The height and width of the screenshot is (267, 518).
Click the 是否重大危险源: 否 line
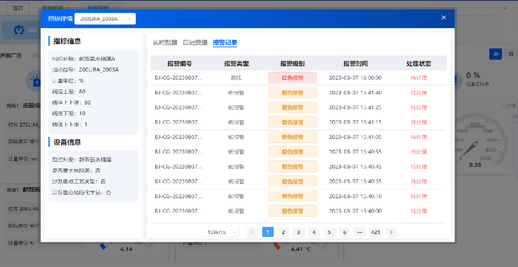pyautogui.click(x=77, y=171)
